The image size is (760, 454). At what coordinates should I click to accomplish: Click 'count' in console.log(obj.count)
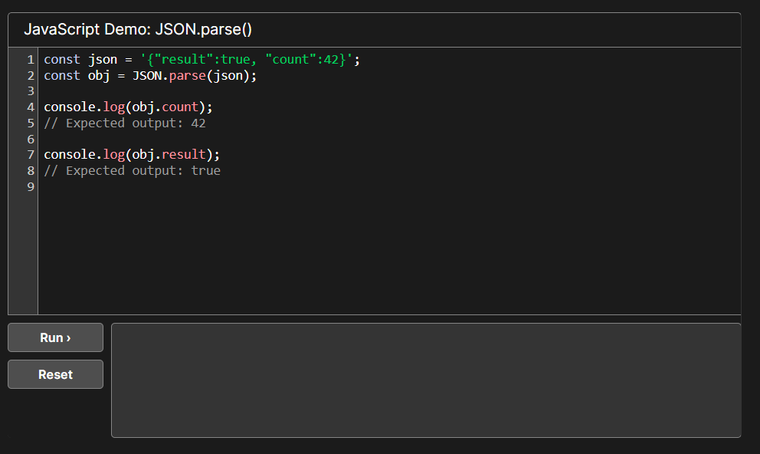pyautogui.click(x=180, y=107)
